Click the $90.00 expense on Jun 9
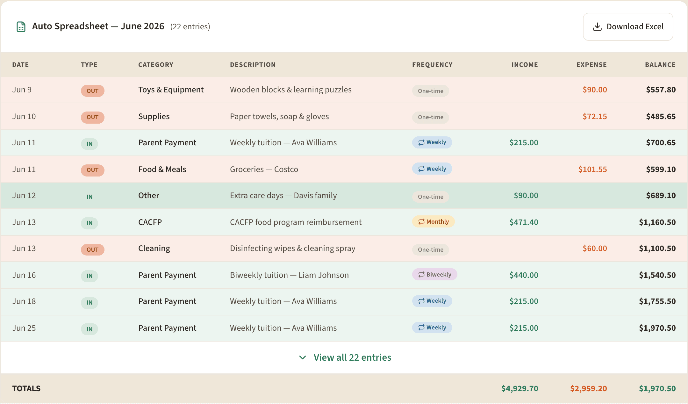The width and height of the screenshot is (688, 404). (595, 90)
